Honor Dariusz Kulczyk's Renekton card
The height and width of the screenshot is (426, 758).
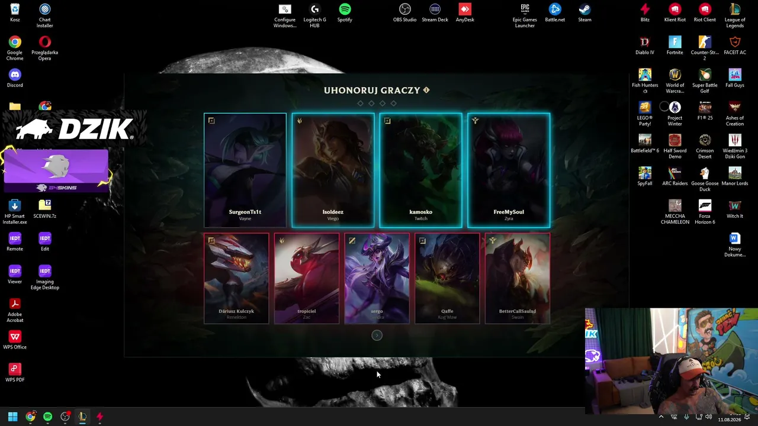pyautogui.click(x=236, y=279)
